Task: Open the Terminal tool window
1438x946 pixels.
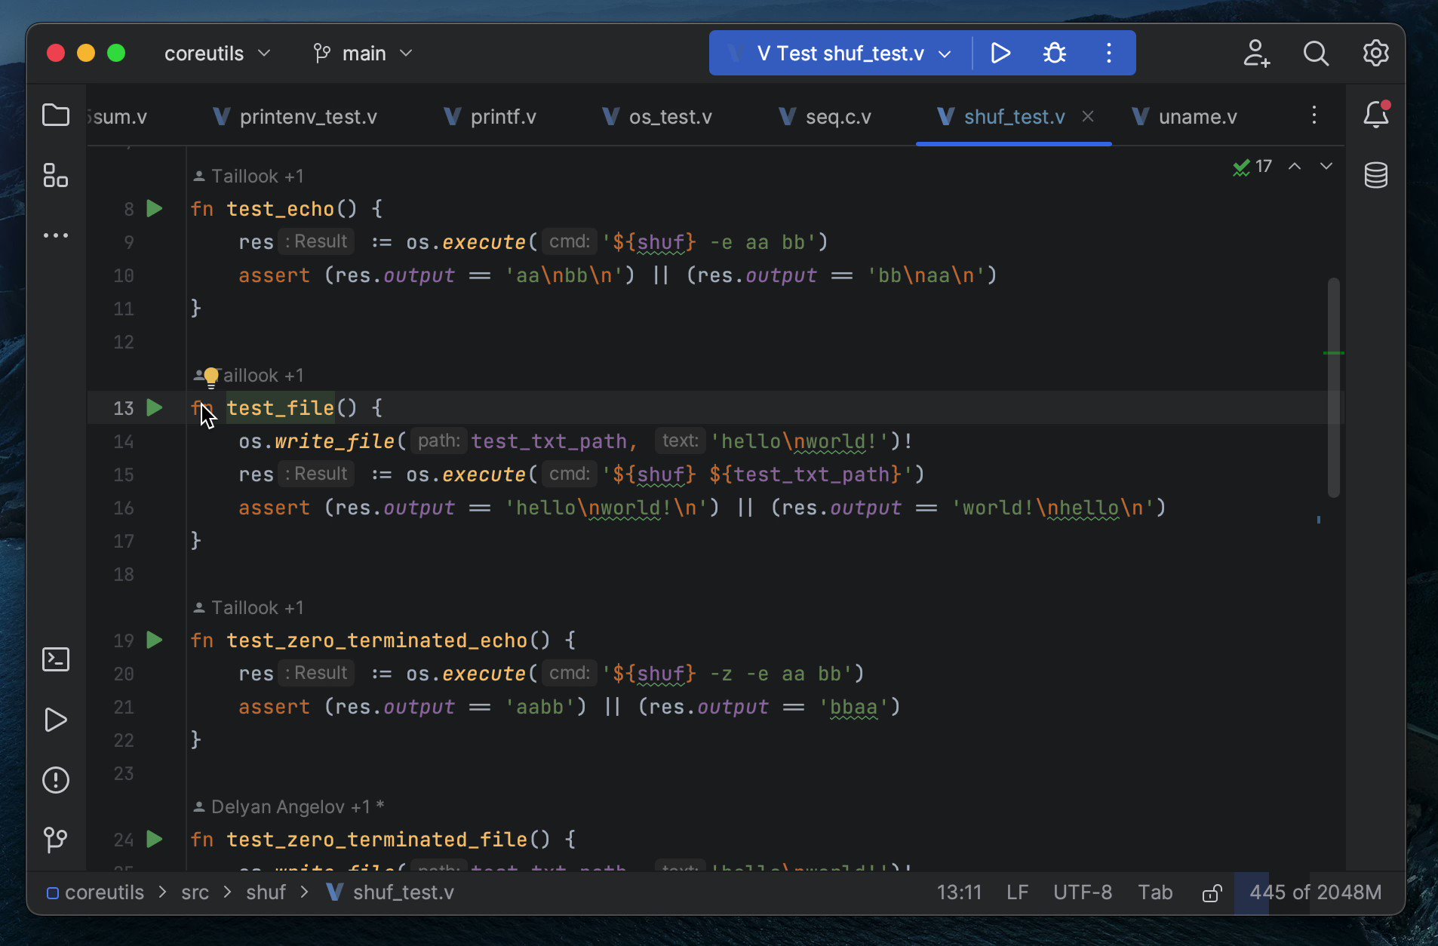Action: tap(55, 659)
